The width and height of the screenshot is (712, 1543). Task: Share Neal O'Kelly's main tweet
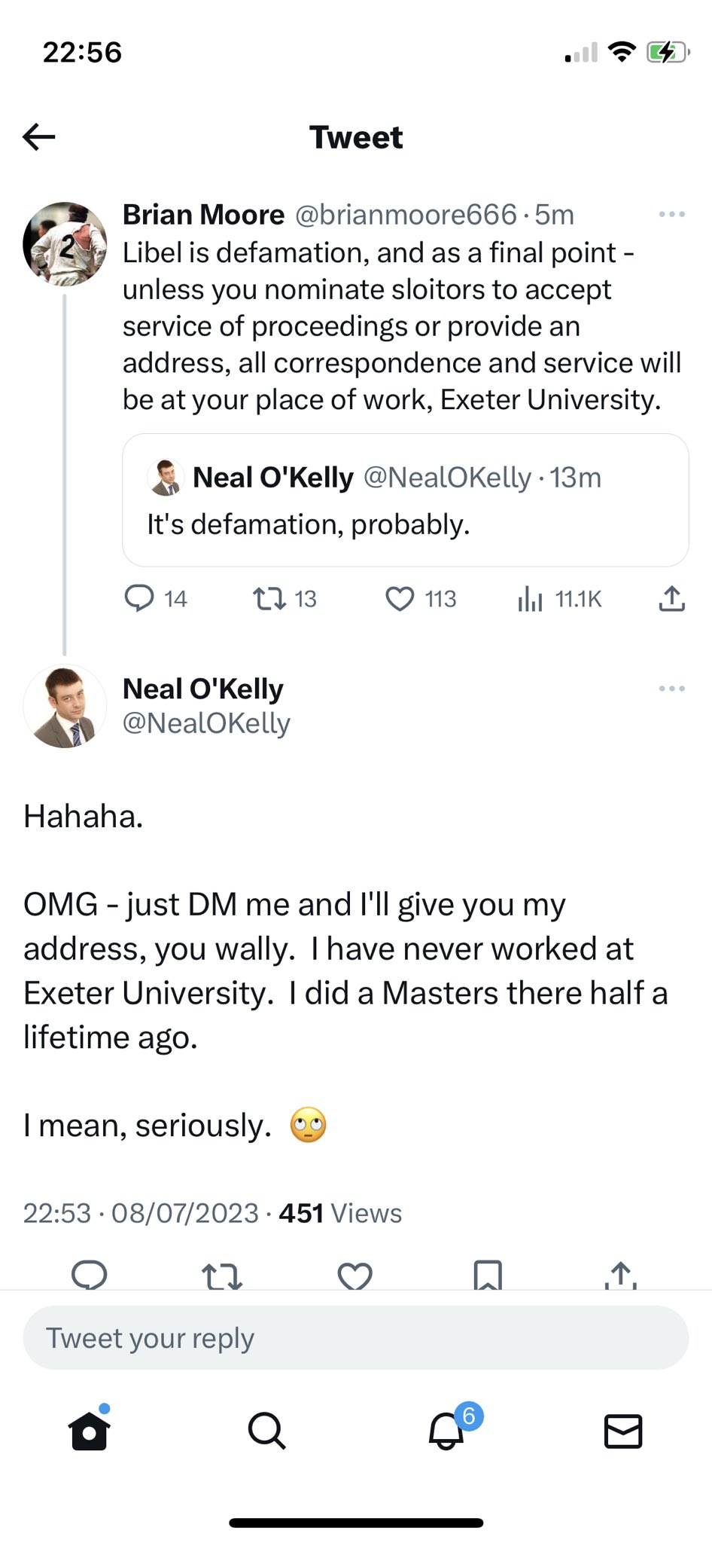coord(621,1275)
